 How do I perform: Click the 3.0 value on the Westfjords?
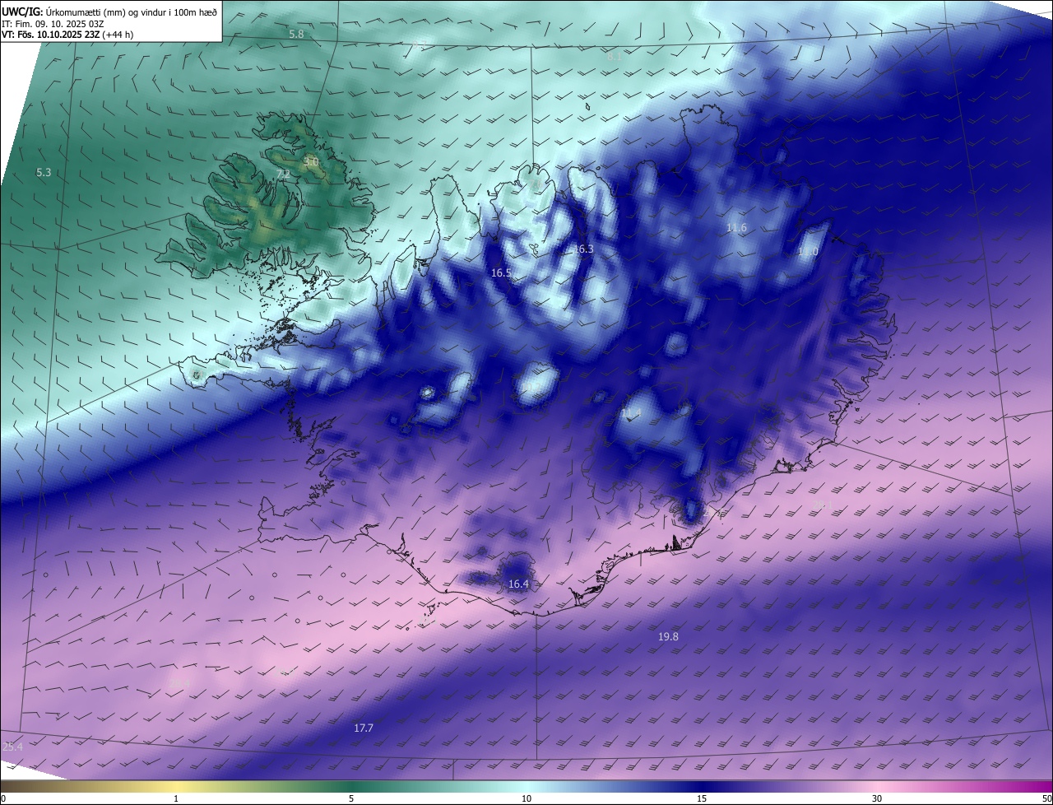coord(310,162)
